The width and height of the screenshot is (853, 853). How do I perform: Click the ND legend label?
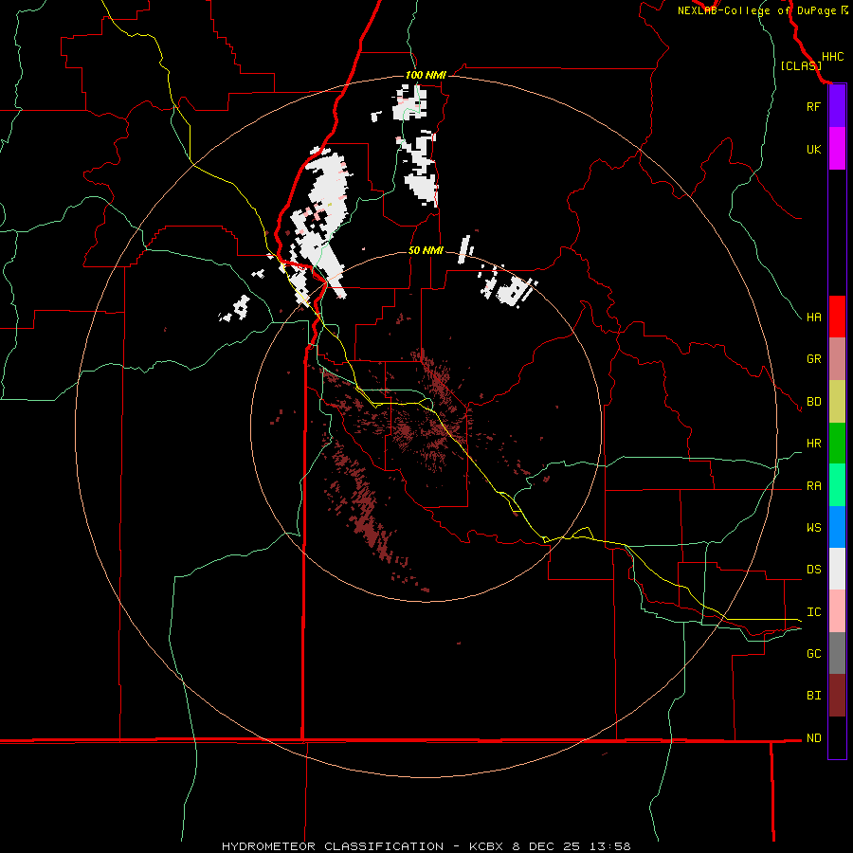813,738
